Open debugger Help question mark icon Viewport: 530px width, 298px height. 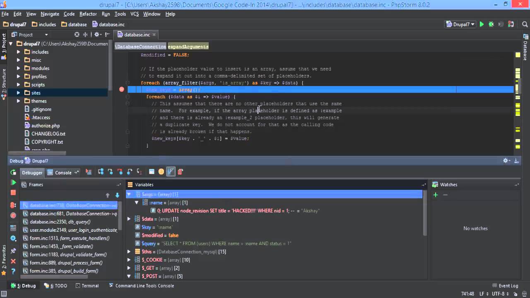13,271
